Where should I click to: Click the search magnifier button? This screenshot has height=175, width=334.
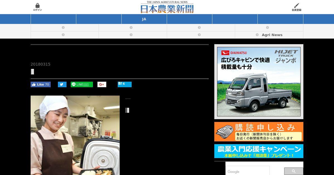click(294, 171)
